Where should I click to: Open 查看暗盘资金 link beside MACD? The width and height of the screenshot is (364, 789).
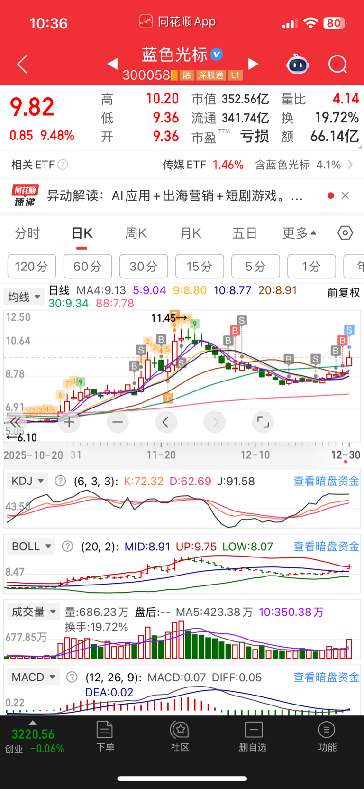coord(327,677)
